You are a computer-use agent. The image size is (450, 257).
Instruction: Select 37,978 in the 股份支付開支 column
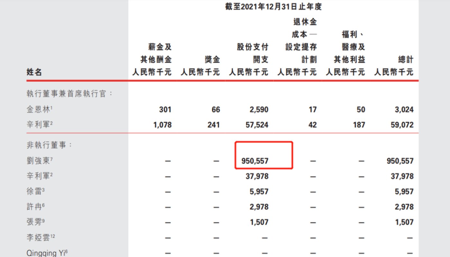tap(257, 176)
